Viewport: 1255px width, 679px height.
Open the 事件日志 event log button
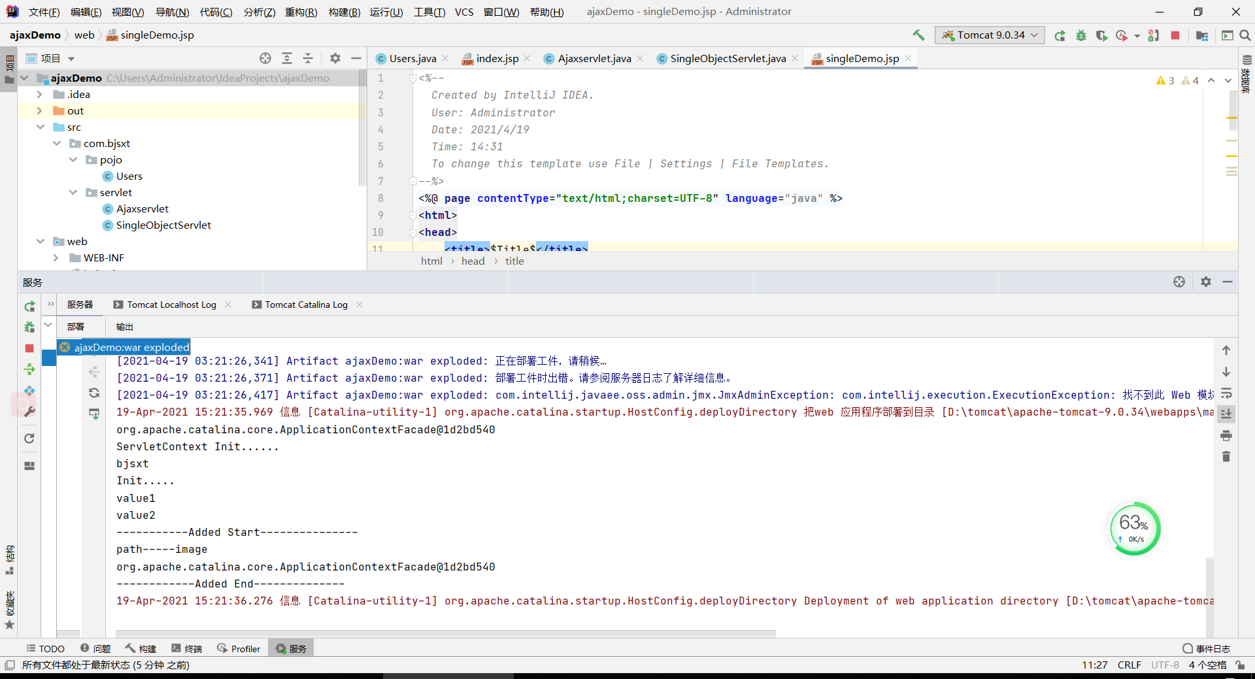(1207, 648)
